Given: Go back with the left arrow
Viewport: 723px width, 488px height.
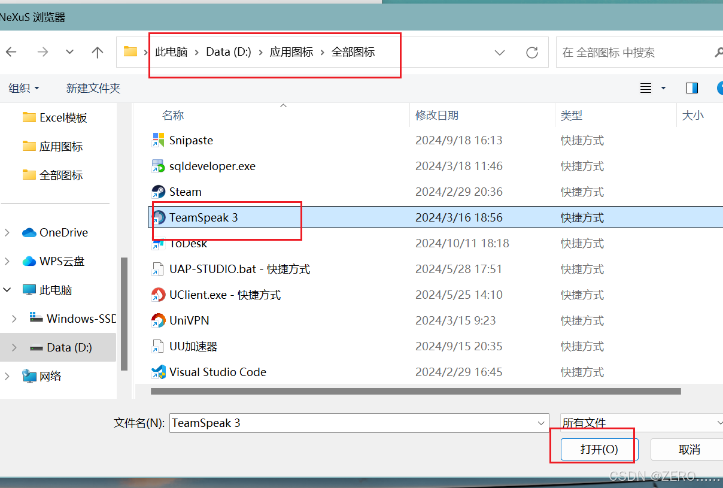Looking at the screenshot, I should pyautogui.click(x=11, y=52).
